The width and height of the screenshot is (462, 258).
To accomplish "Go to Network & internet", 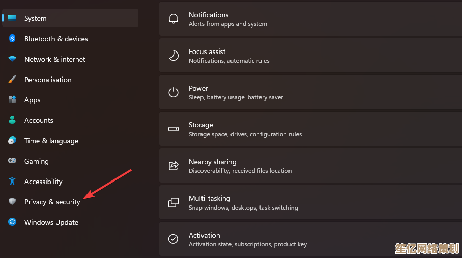I will coord(70,59).
